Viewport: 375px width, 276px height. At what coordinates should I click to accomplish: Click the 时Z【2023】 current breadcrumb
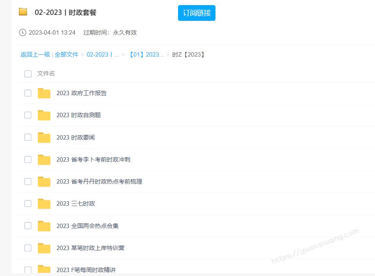188,54
